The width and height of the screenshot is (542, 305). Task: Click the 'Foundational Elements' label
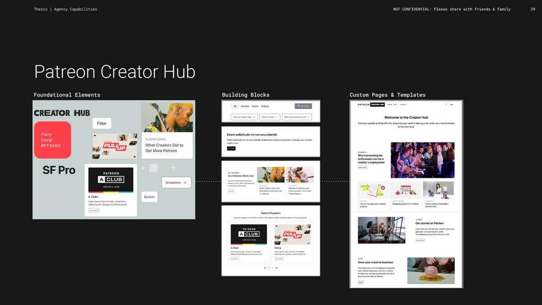(67, 95)
